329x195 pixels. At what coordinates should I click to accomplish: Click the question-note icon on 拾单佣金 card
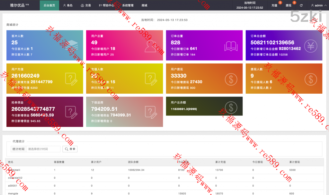(x=71, y=112)
